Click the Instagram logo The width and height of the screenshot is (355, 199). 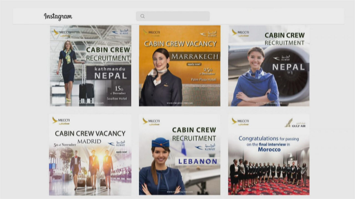[58, 17]
